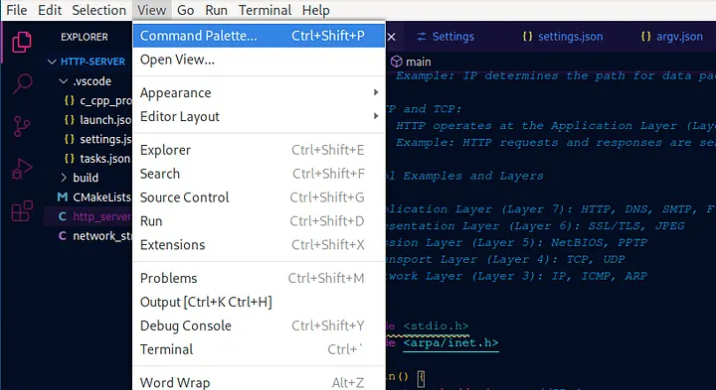This screenshot has height=390, width=716.
Task: Show Terminal panel from View menu
Action: click(259, 349)
